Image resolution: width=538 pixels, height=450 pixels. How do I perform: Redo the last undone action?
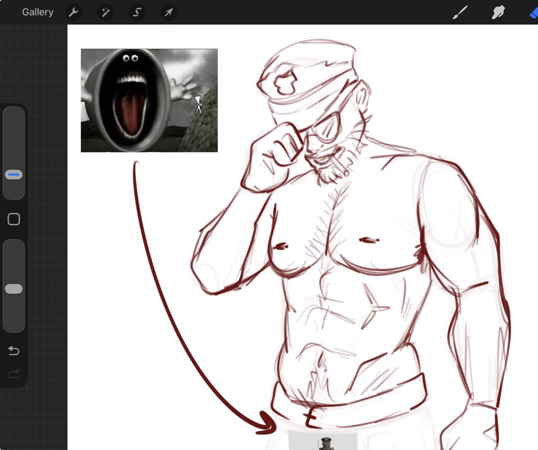click(x=14, y=373)
